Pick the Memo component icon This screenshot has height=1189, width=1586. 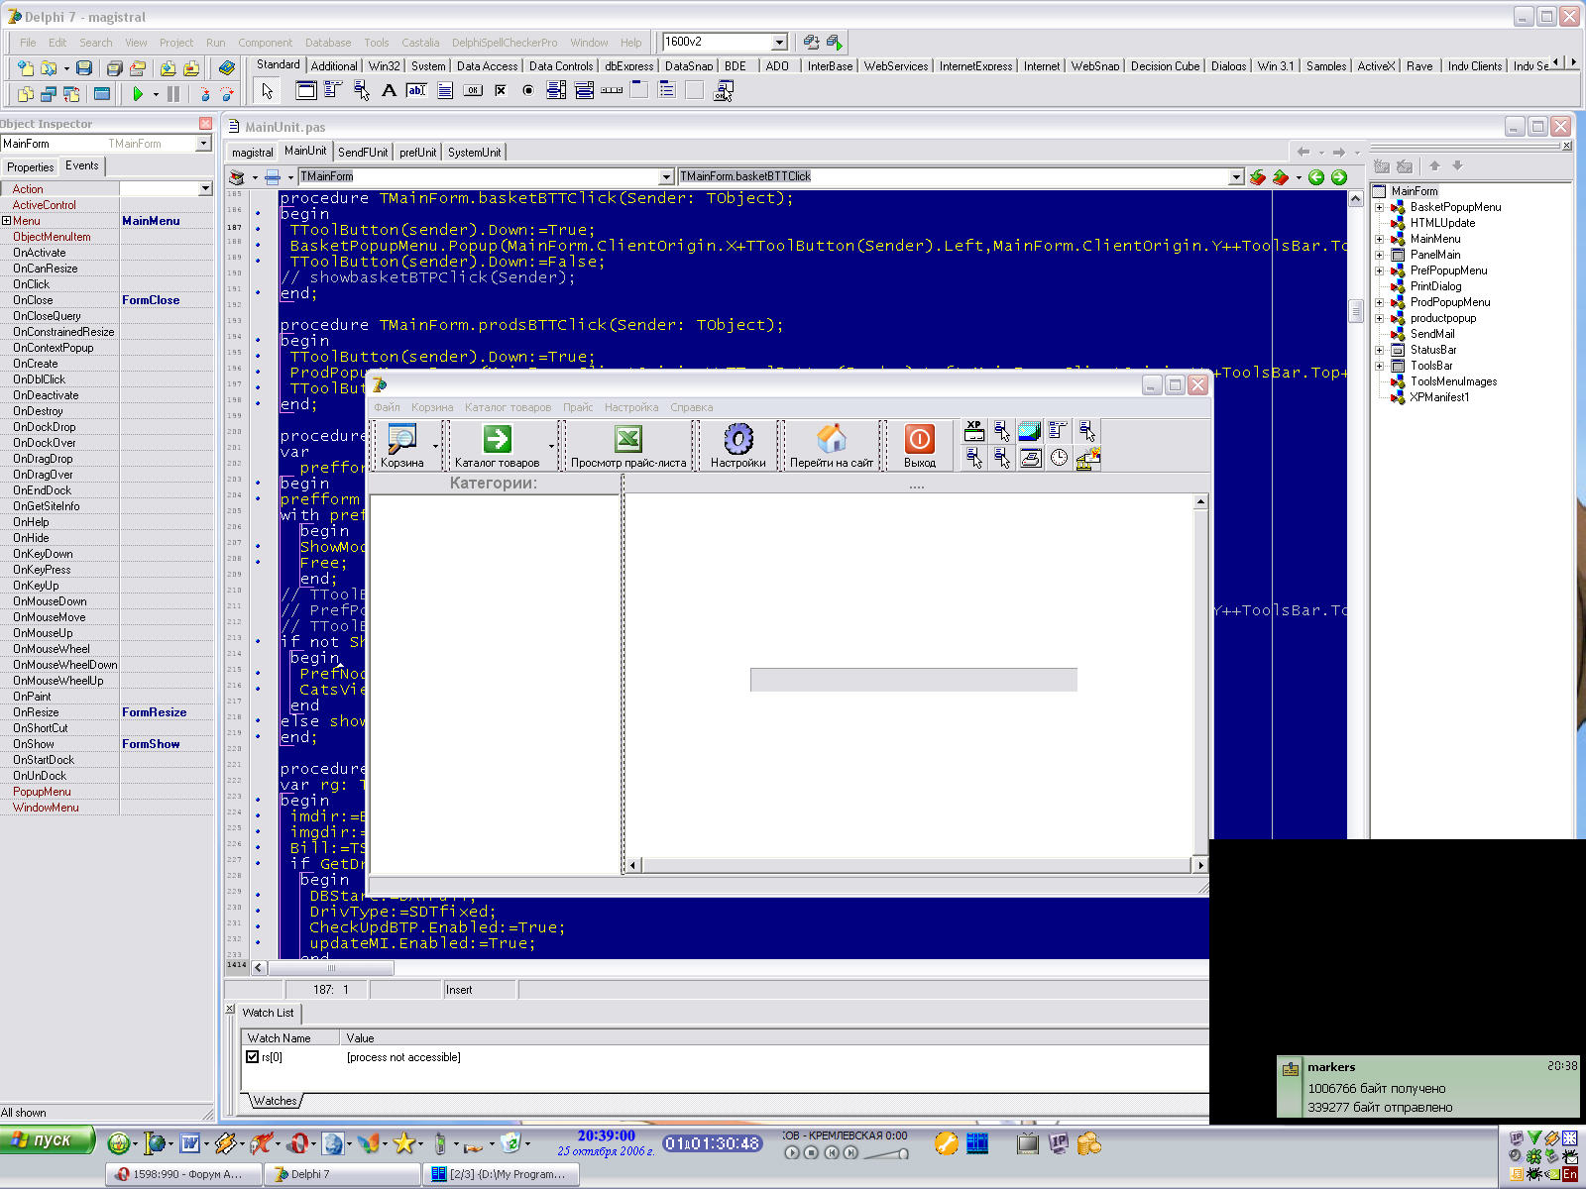coord(445,91)
